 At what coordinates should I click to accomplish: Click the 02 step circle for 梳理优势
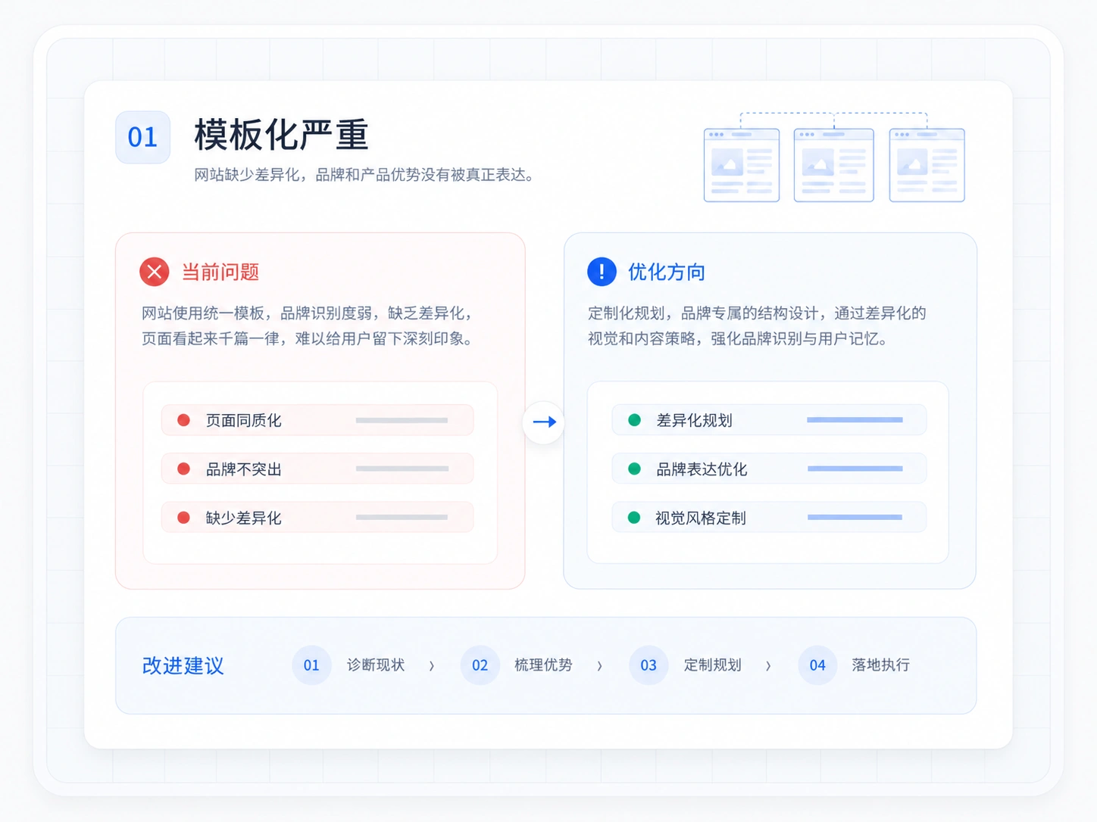[x=480, y=665]
